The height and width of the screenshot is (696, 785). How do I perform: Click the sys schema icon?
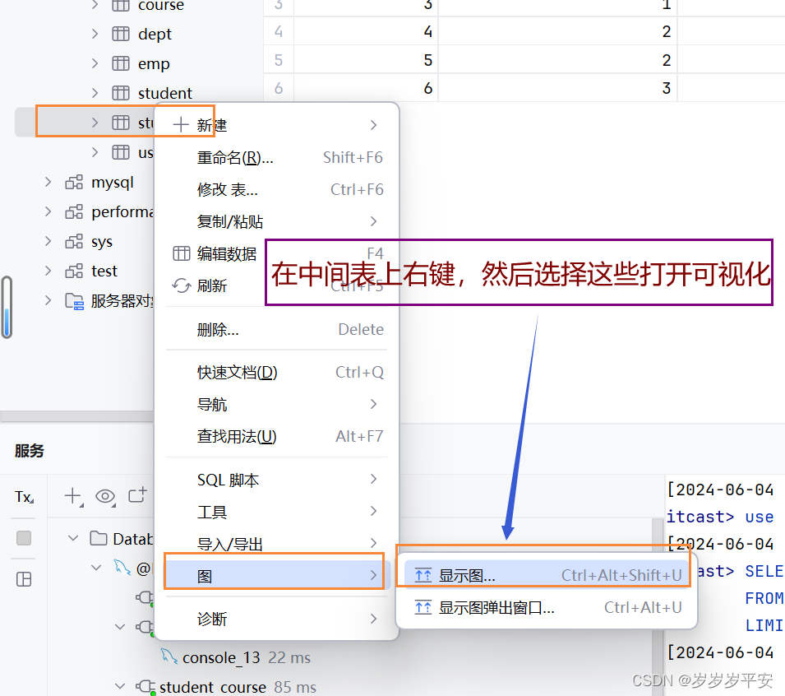point(74,242)
